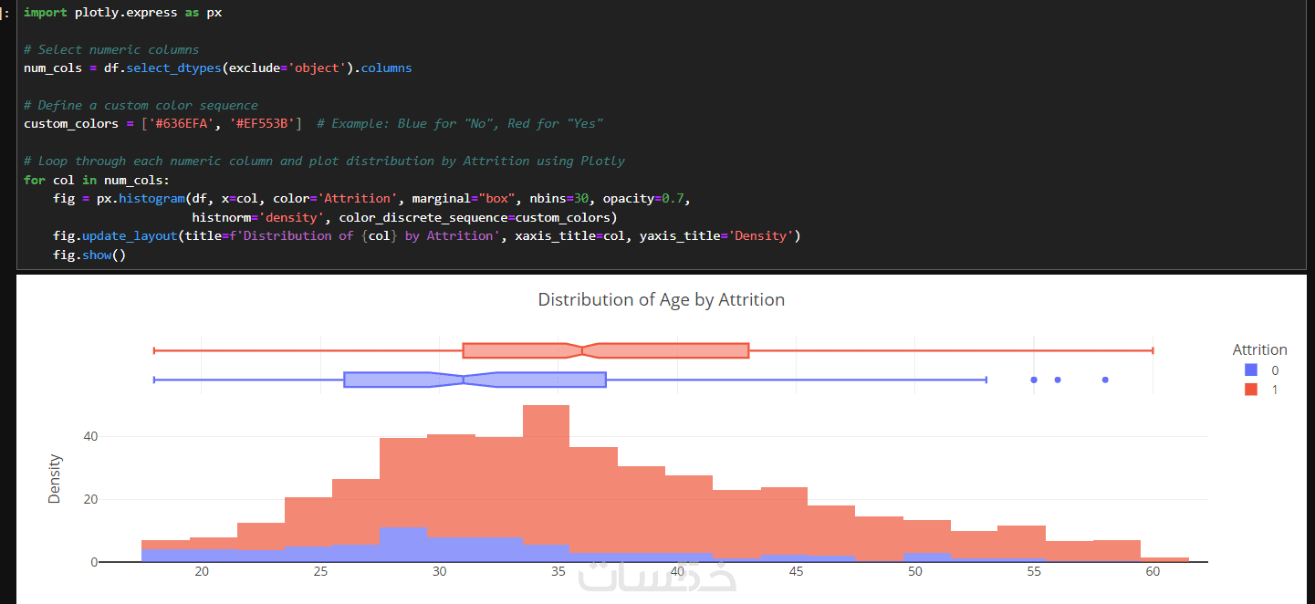Screen dimensions: 1315x604
Task: Click the blue outlier point near age 58
Action: click(1105, 380)
